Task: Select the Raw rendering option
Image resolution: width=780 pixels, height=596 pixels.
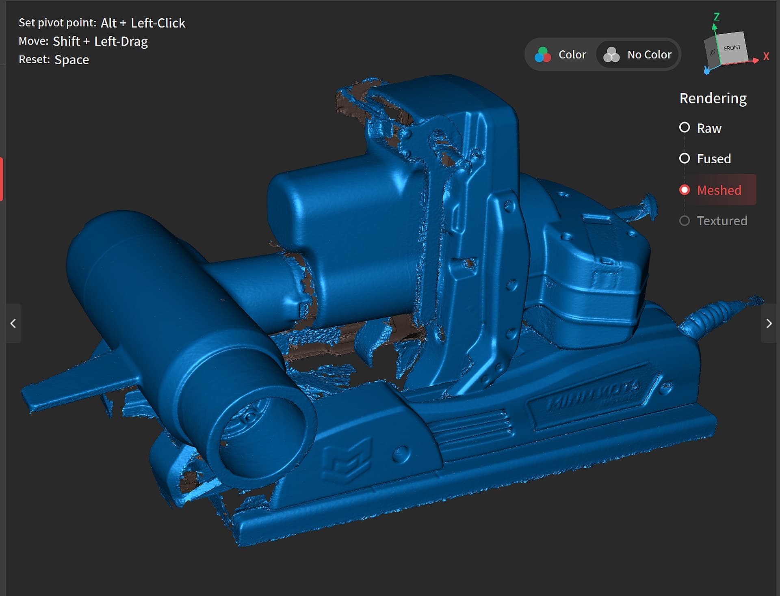Action: pos(700,128)
